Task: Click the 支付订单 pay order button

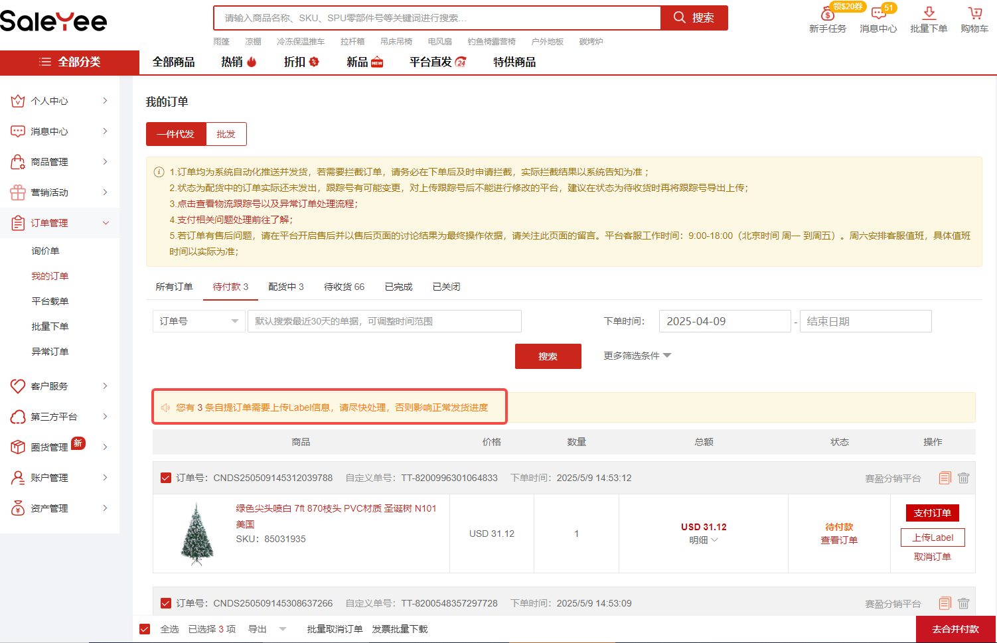Action: (x=932, y=513)
